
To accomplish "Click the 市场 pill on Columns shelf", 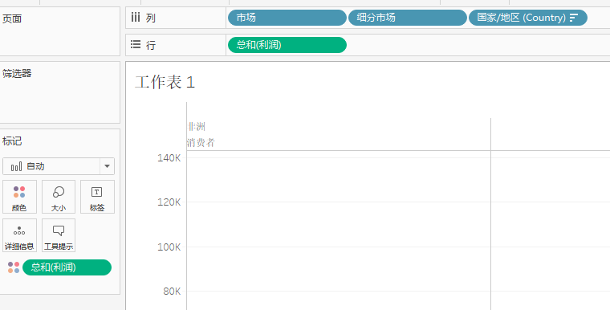I will (287, 18).
